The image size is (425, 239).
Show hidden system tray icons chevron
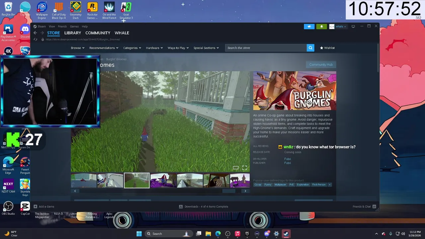tap(376, 234)
